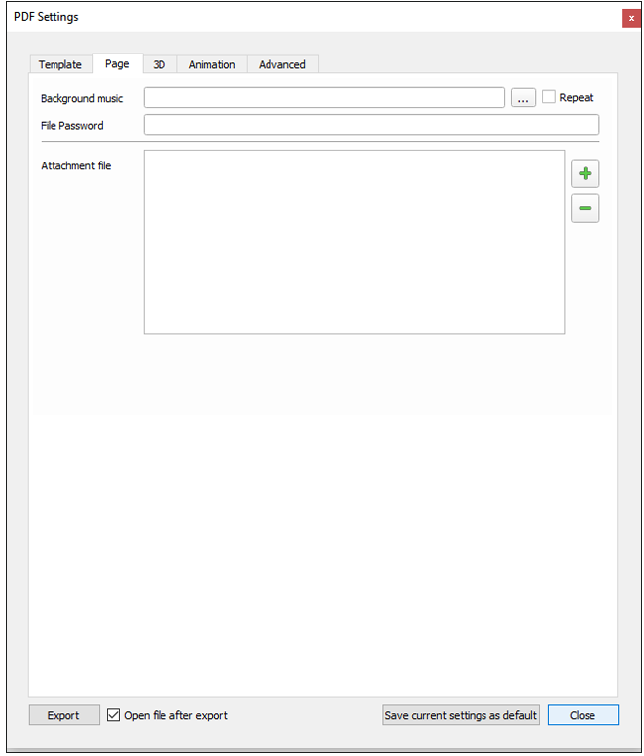Viewport: 644px width, 756px height.
Task: Click the Attachment file label
Action: [76, 166]
